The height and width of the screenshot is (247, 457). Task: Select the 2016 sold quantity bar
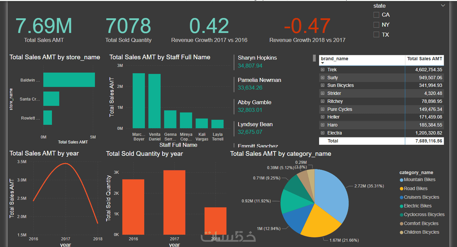coord(133,207)
